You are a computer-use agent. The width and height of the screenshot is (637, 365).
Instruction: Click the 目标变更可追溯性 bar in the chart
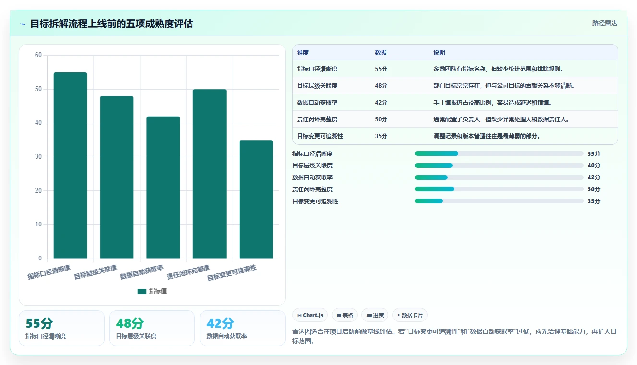256,200
